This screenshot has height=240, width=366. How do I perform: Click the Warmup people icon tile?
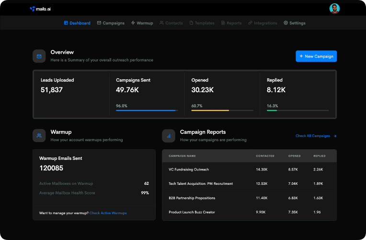click(39, 136)
